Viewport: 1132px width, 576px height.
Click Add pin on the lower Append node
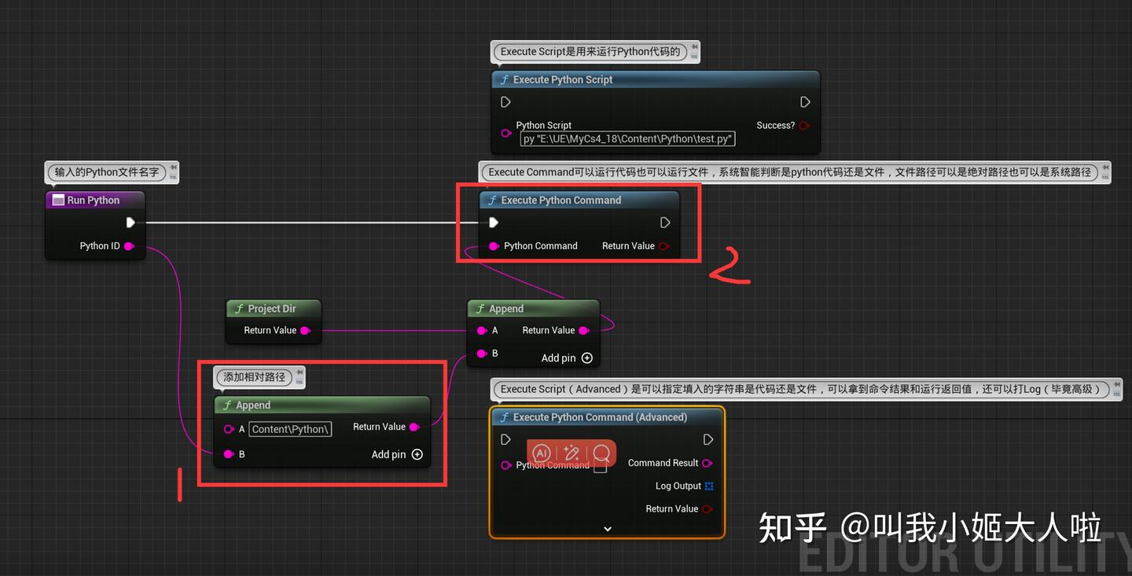point(417,454)
